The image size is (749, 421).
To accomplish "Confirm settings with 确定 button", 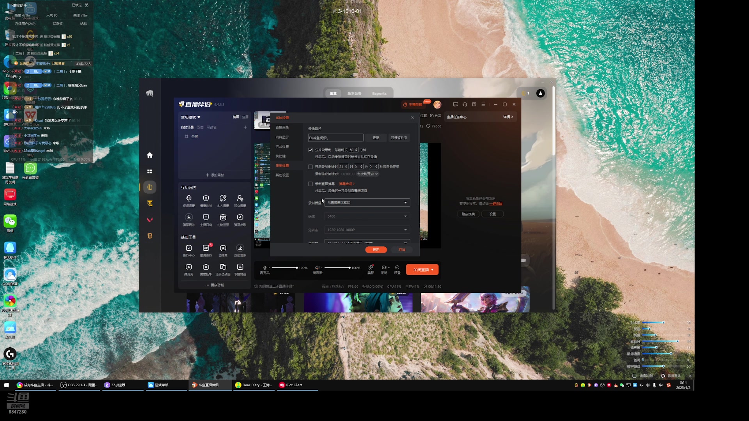I will pyautogui.click(x=376, y=250).
